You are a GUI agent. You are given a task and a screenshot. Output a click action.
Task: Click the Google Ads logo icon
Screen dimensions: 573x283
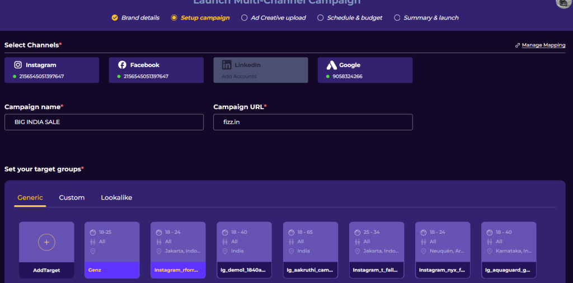click(x=331, y=65)
